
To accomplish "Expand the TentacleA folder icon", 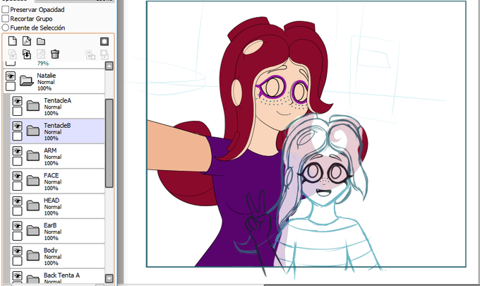I will [x=32, y=106].
